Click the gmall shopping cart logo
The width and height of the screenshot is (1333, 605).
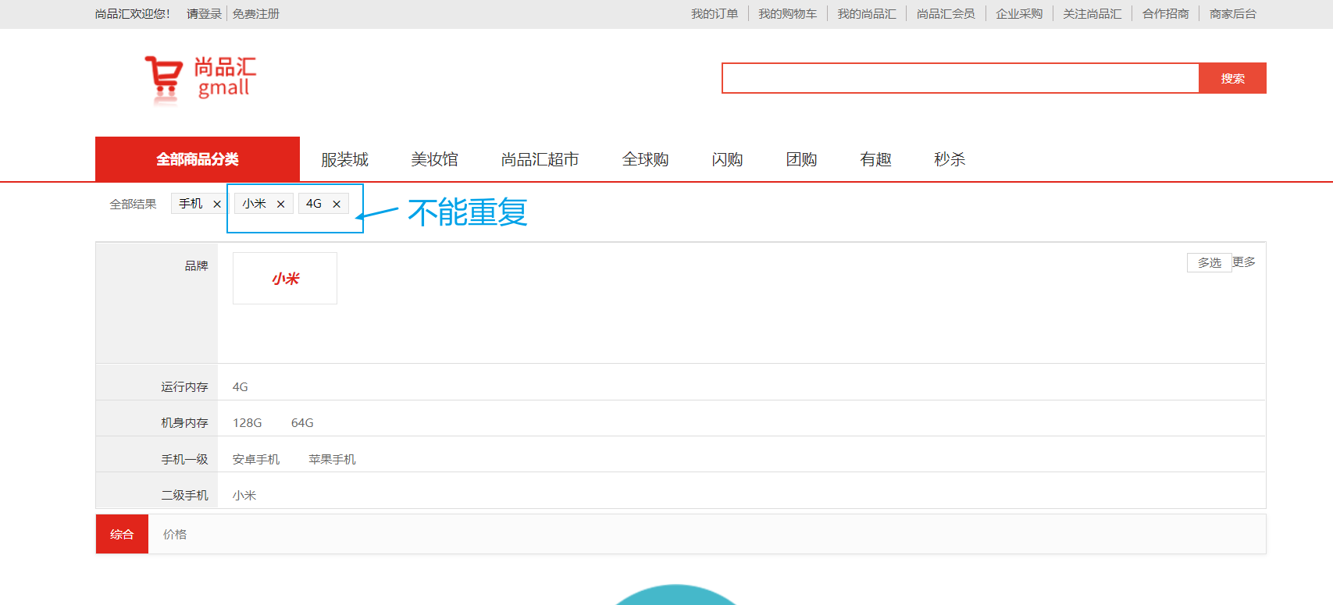(x=200, y=79)
